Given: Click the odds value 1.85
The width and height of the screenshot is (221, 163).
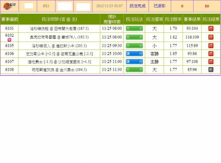Looking at the screenshot, I should click(173, 53).
